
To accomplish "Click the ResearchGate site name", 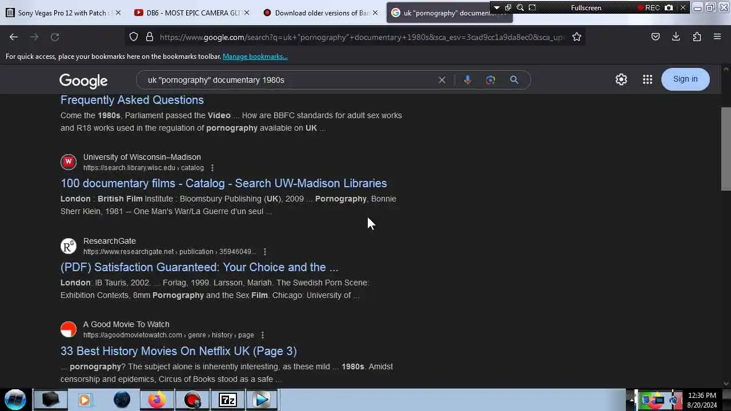I will [110, 241].
